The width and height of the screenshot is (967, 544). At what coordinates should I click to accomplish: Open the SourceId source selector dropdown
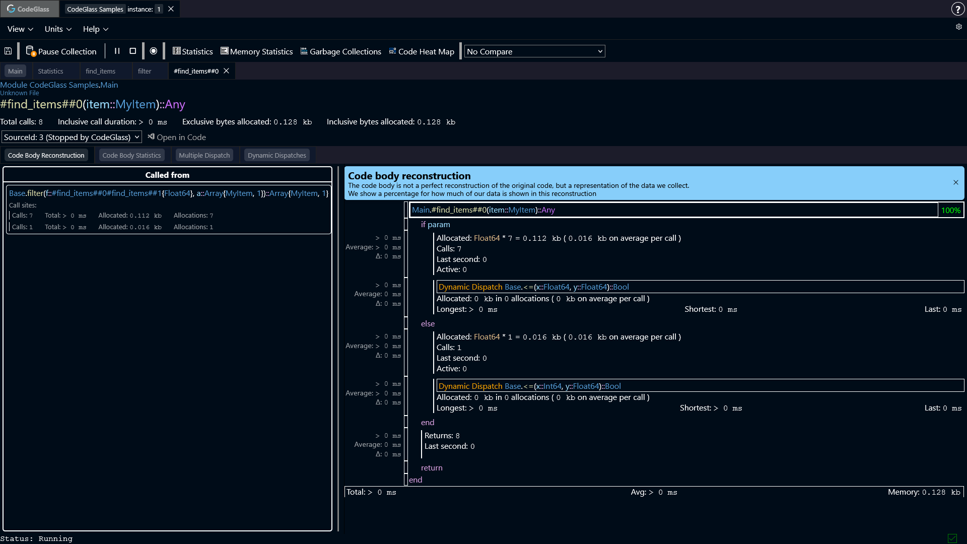coord(72,137)
